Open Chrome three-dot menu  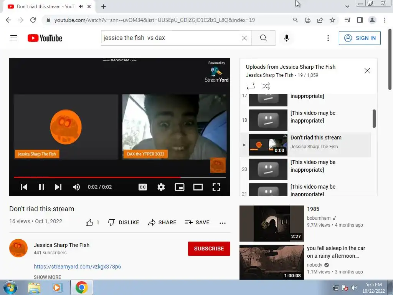click(x=385, y=20)
